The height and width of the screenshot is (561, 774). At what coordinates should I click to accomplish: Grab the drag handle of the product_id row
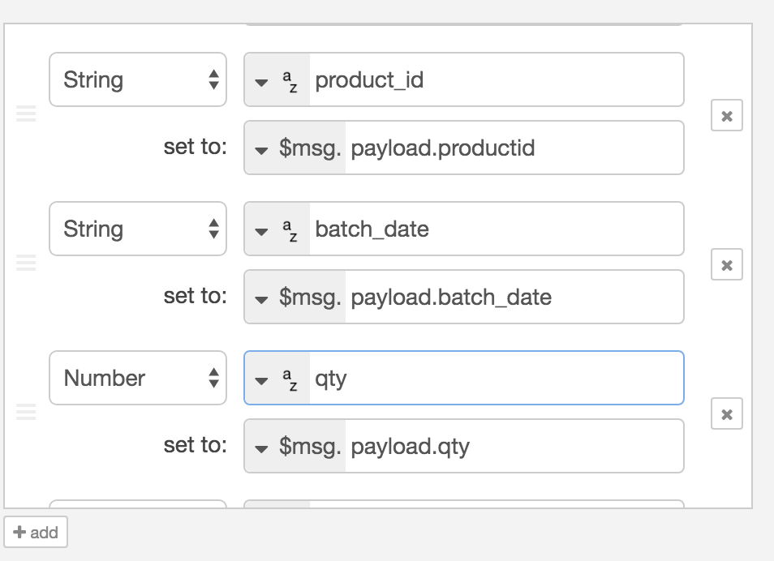[x=26, y=113]
